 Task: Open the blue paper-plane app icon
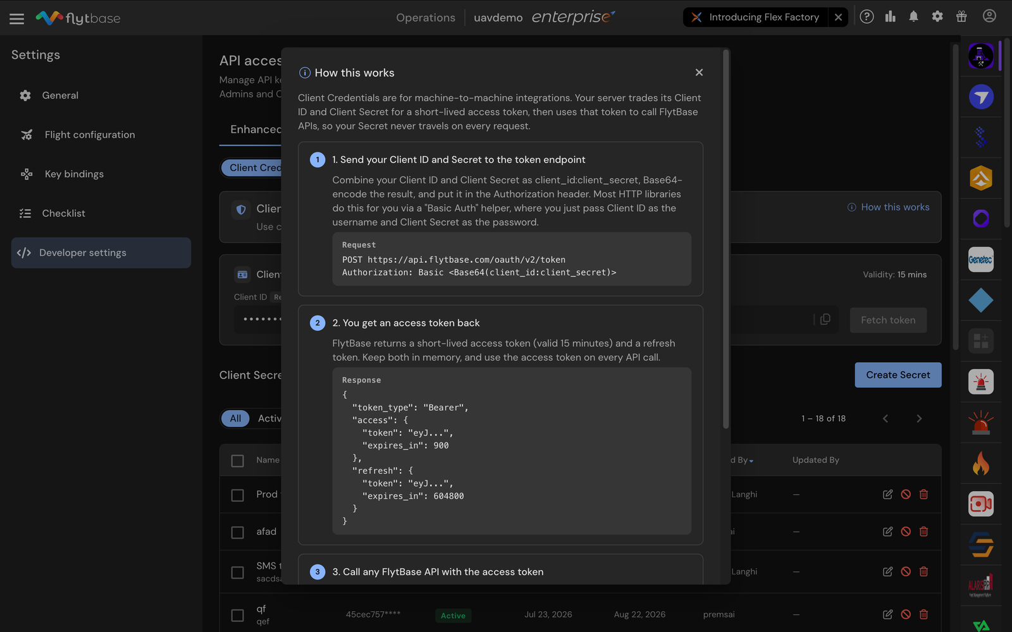tap(981, 97)
